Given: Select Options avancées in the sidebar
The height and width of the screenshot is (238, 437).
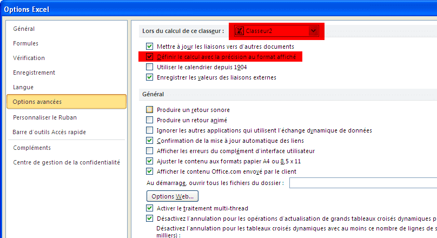Looking at the screenshot, I should [x=67, y=102].
